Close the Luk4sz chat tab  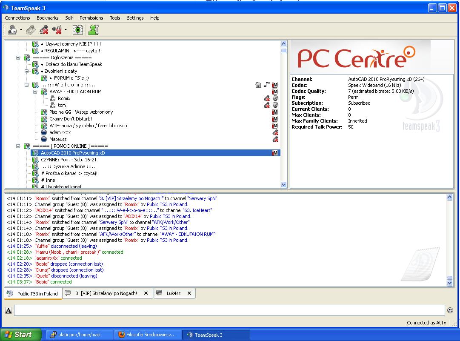coord(189,293)
